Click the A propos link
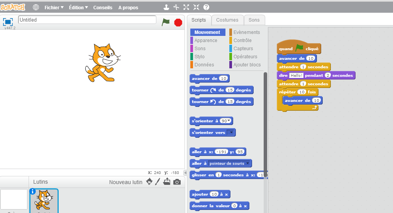The height and width of the screenshot is (213, 393). tap(128, 7)
